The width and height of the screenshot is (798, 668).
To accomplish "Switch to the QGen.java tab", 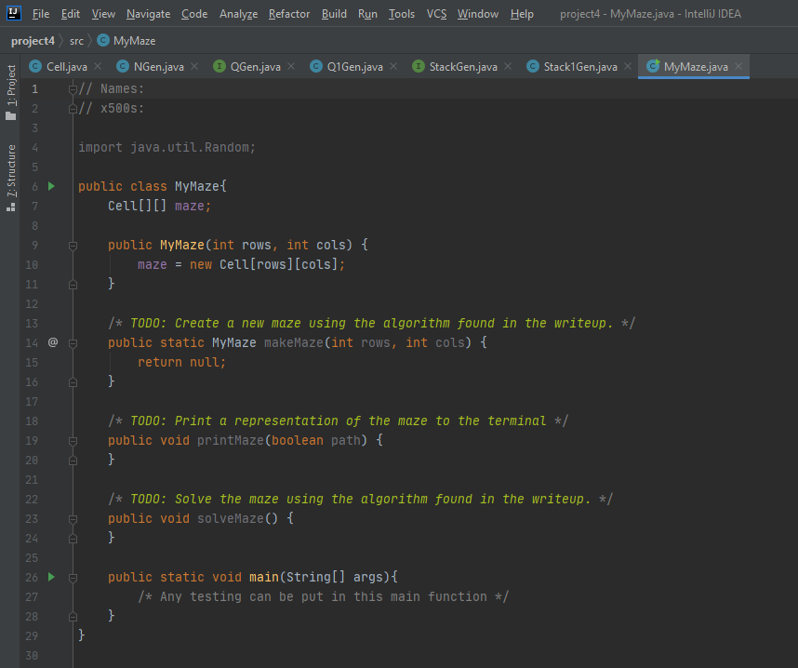I will tap(256, 67).
